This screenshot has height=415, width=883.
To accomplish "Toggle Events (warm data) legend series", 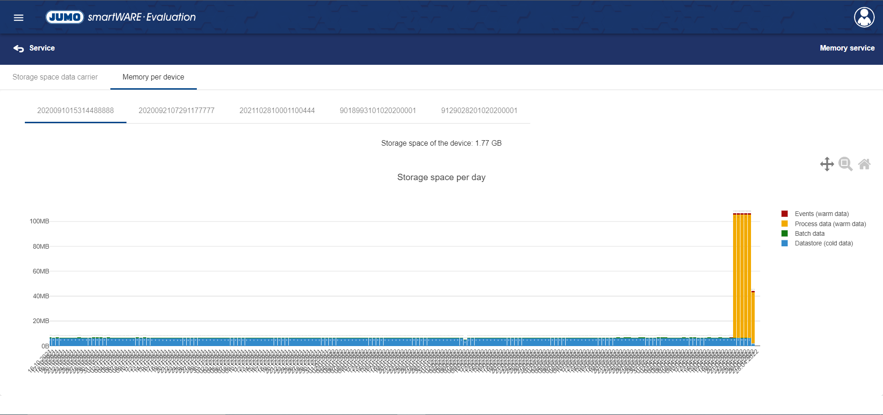I will [821, 214].
